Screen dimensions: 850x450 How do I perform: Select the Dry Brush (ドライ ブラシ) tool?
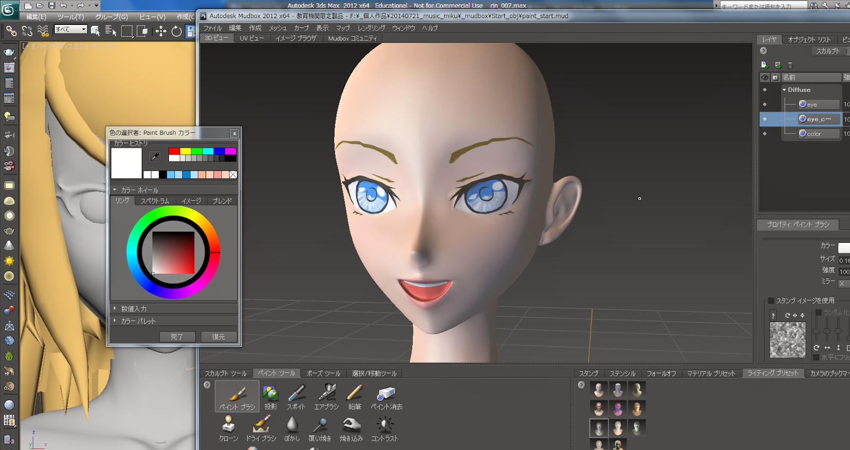pyautogui.click(x=261, y=428)
